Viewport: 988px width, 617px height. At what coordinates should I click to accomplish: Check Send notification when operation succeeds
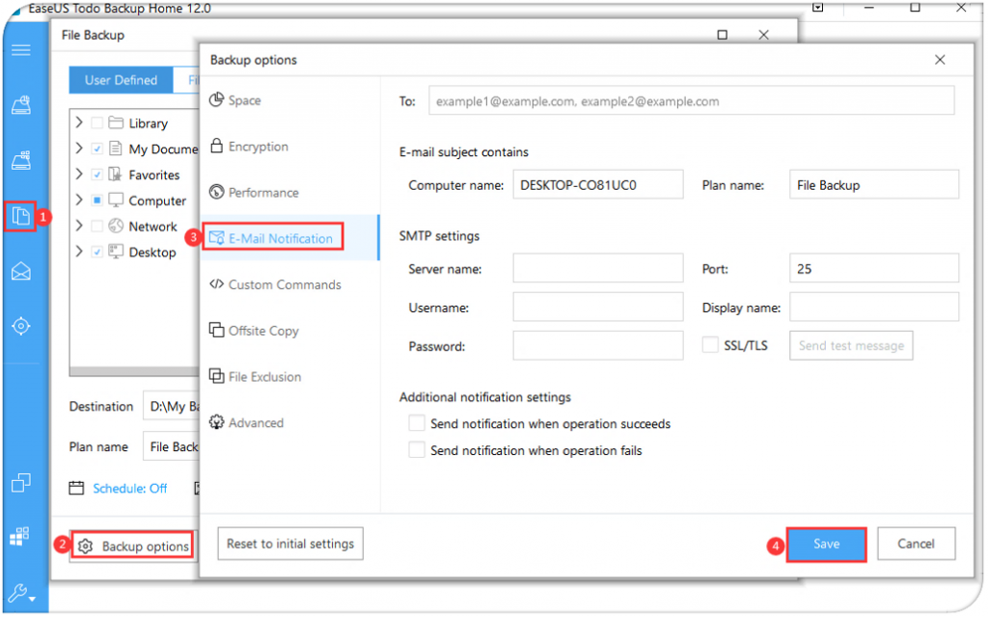point(417,423)
